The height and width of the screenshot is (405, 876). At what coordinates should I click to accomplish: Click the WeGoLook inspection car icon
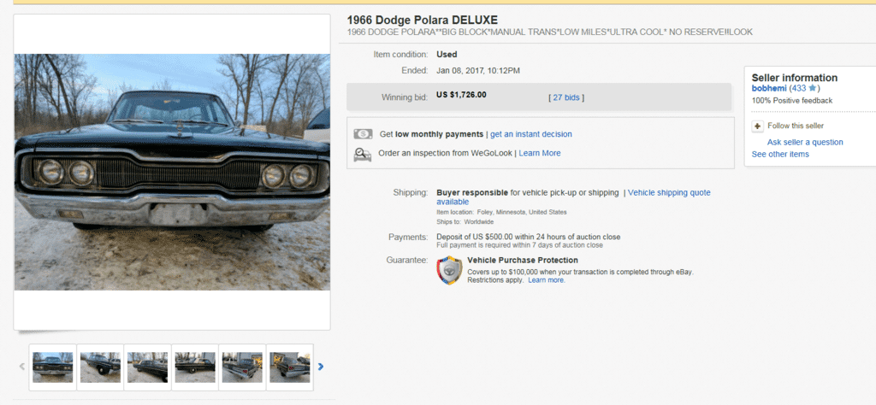point(363,154)
